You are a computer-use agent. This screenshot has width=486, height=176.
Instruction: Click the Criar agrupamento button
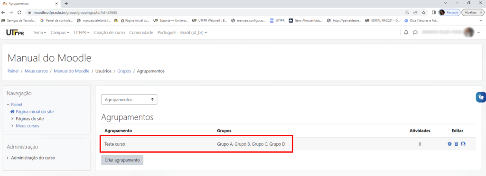(x=122, y=160)
